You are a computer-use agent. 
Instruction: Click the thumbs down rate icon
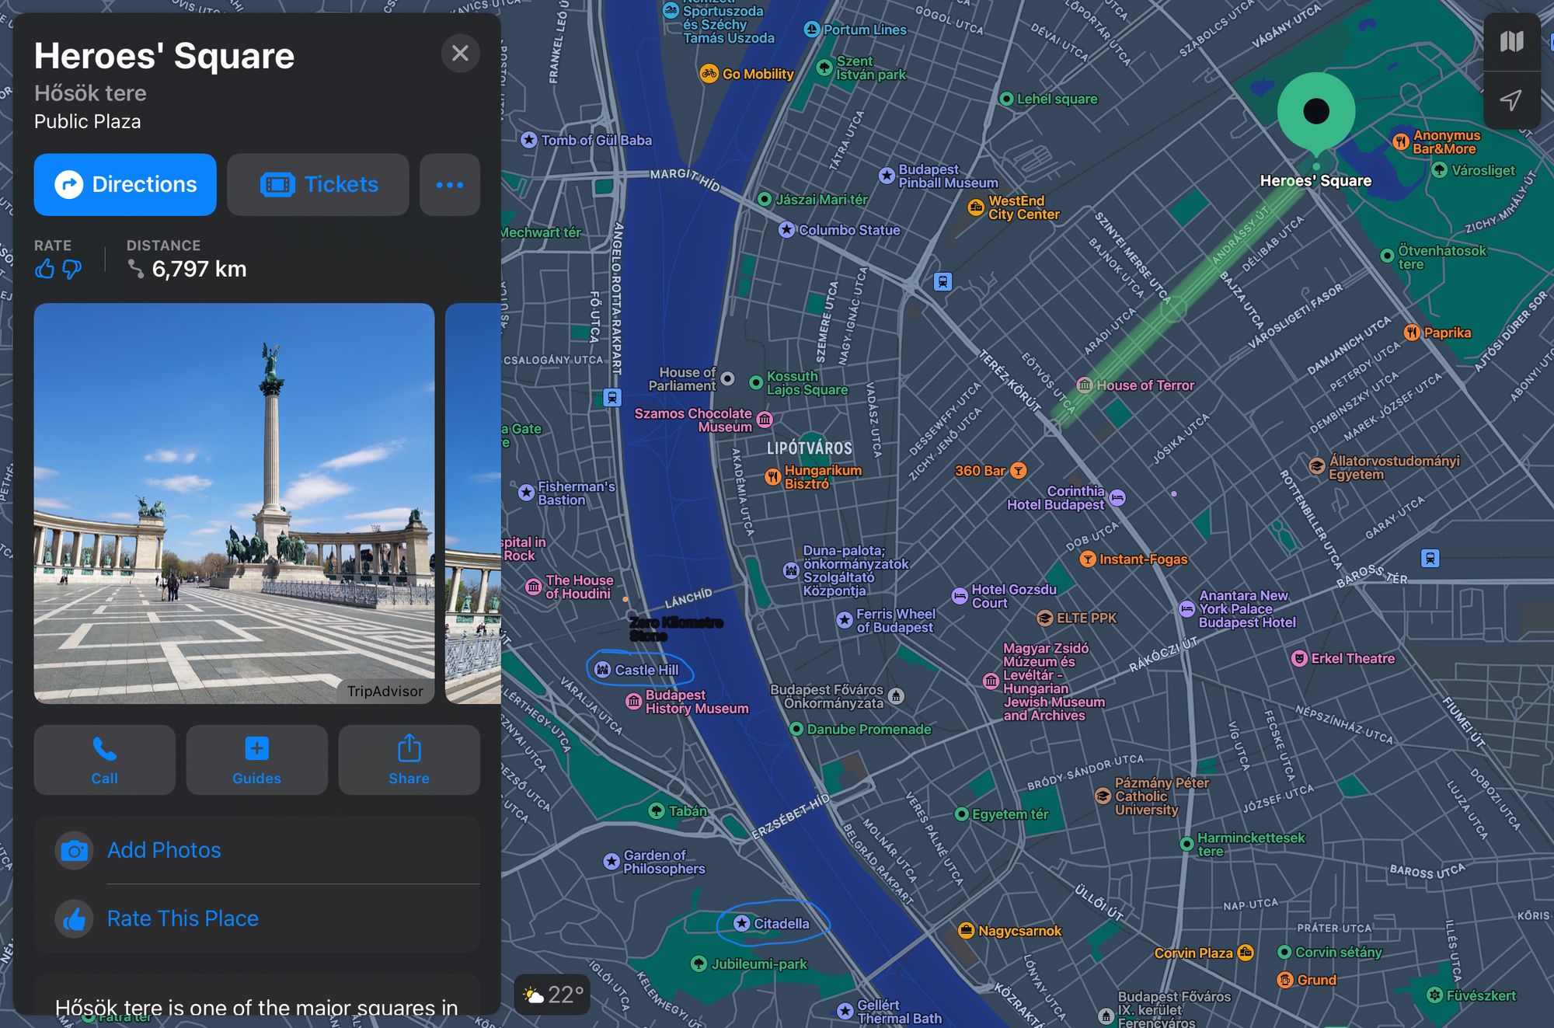(x=71, y=270)
